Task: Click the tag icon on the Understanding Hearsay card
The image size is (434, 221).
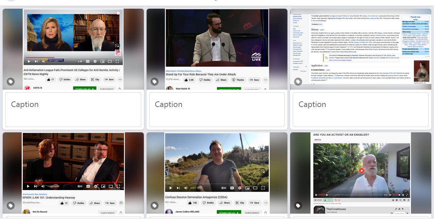Action: click(x=11, y=206)
